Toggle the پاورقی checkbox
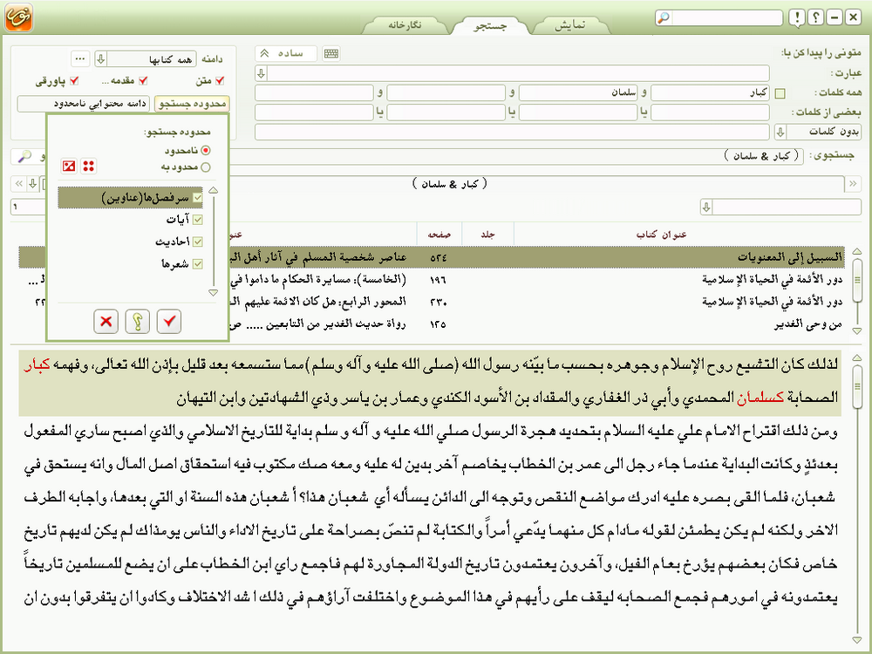The height and width of the screenshot is (654, 872). click(x=74, y=81)
